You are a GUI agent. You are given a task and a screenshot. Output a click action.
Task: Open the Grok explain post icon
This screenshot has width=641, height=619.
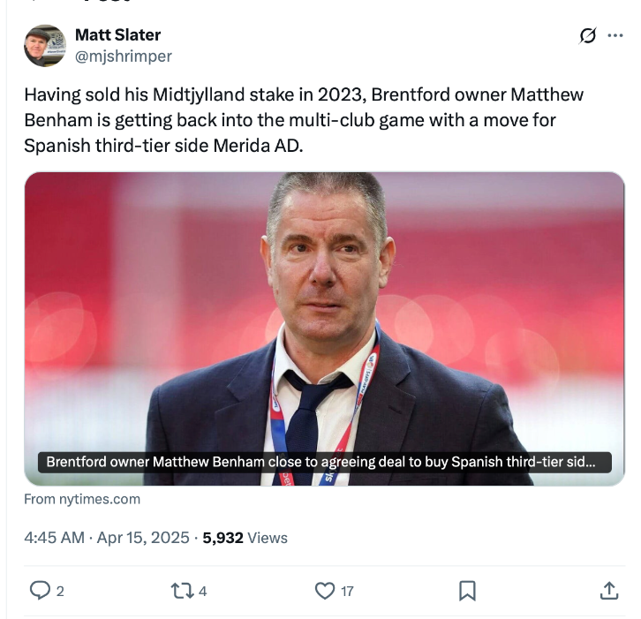587,35
